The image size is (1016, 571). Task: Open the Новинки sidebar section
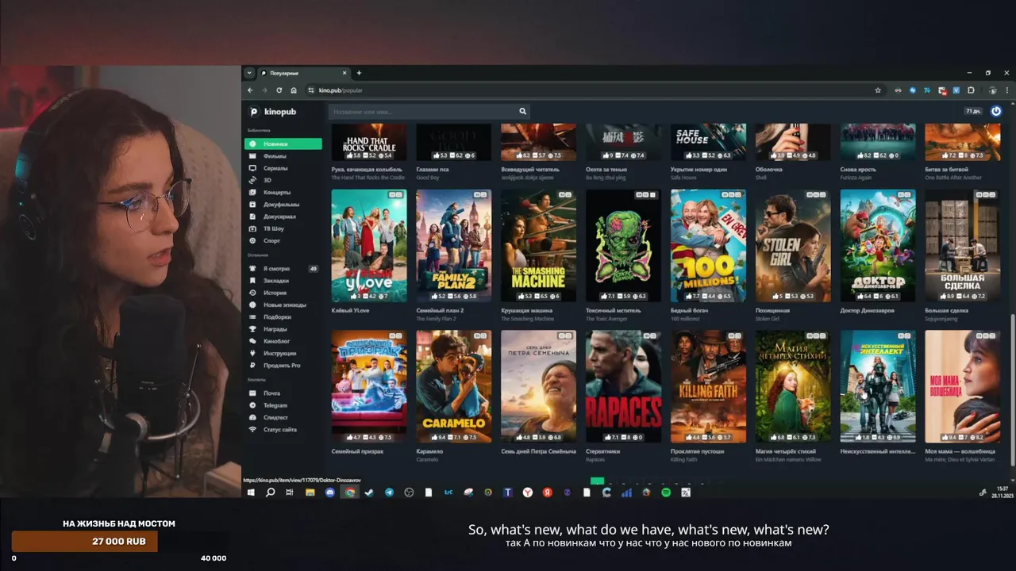pyautogui.click(x=283, y=144)
